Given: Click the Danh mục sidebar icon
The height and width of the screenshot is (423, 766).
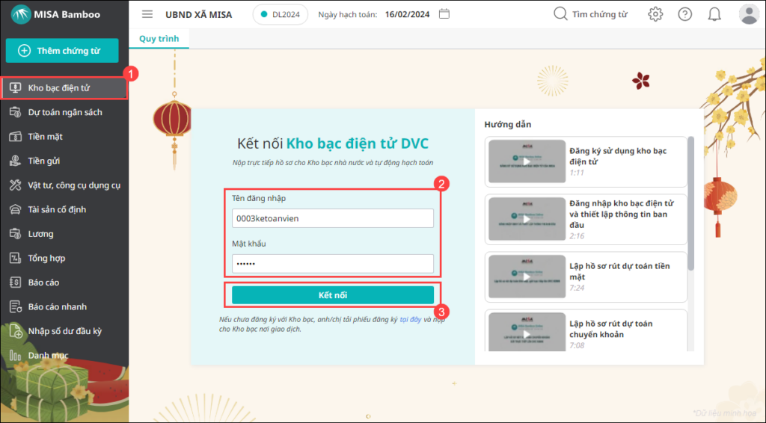Looking at the screenshot, I should coord(15,355).
